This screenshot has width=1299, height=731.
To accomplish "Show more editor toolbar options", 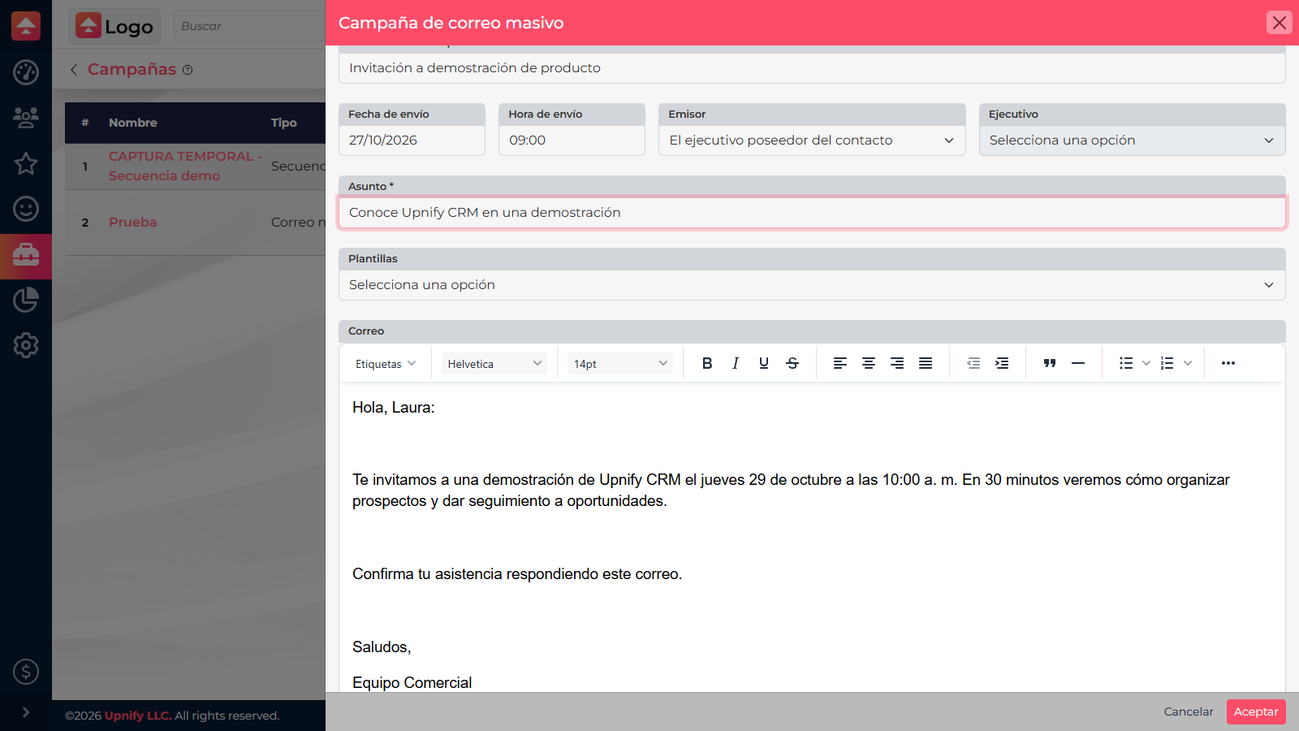I will 1228,363.
